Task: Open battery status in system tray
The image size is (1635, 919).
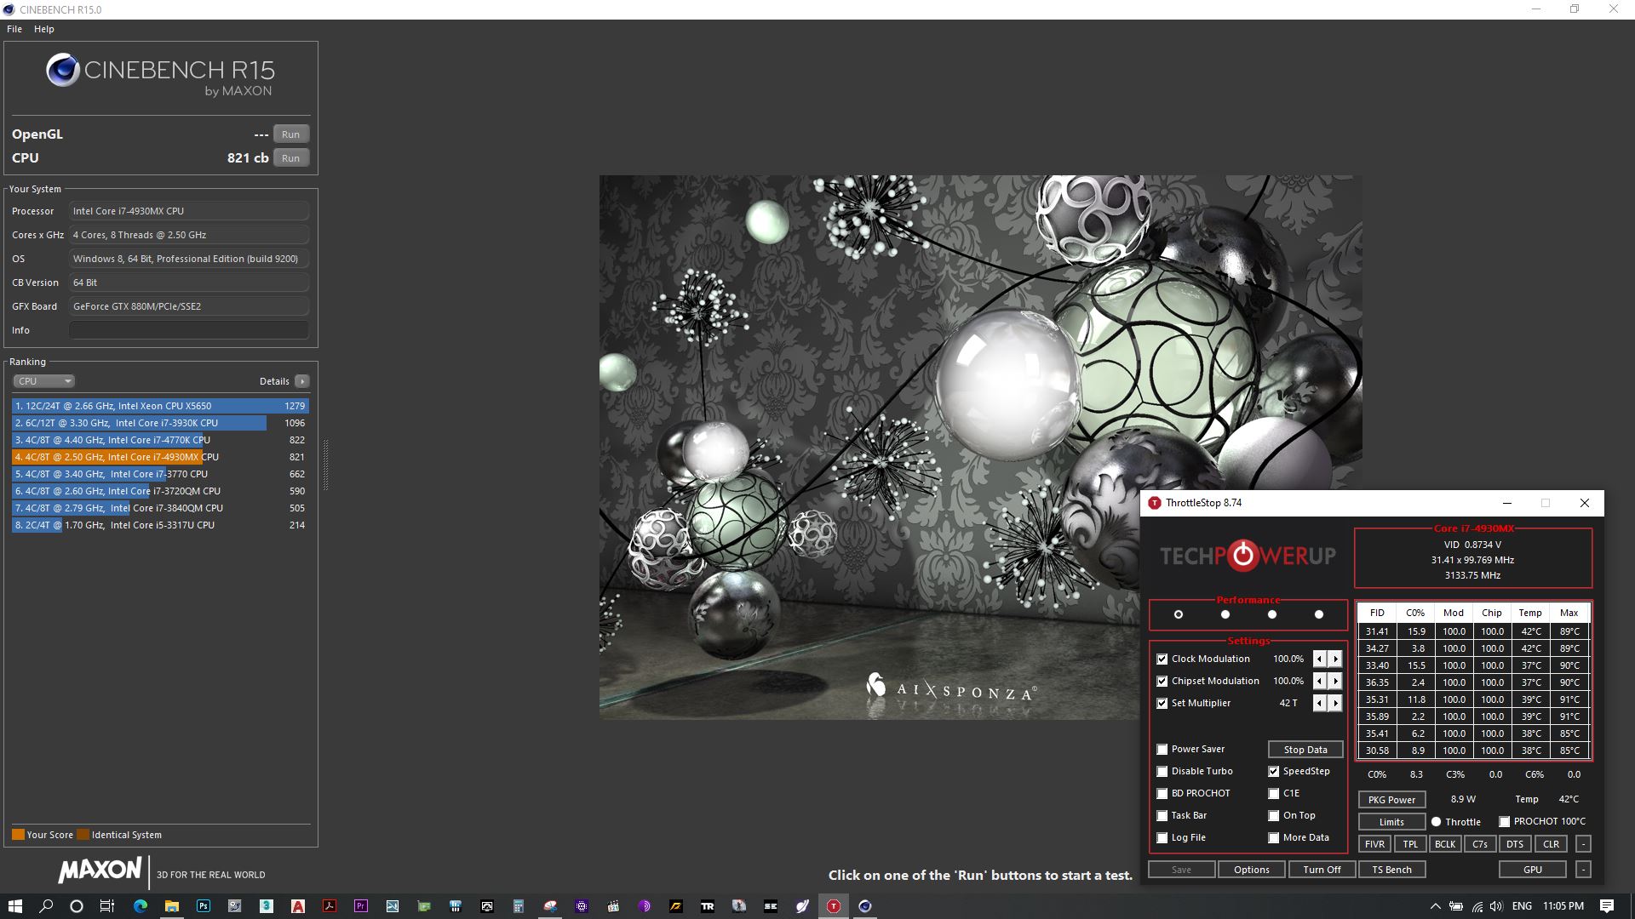Action: coord(1456,906)
